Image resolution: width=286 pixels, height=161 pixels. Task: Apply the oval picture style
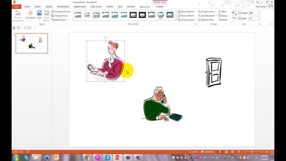point(161,15)
